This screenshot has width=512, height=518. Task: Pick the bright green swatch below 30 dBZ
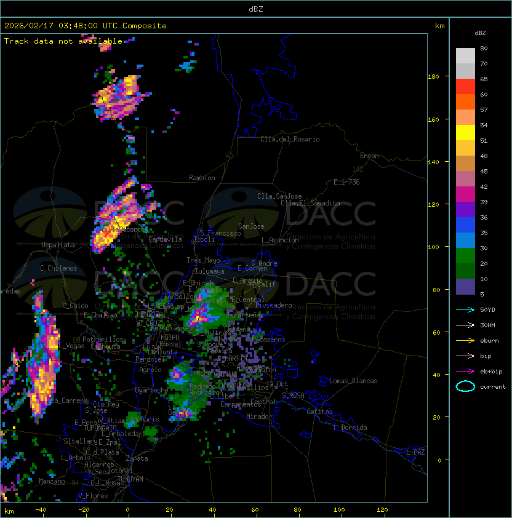click(465, 256)
